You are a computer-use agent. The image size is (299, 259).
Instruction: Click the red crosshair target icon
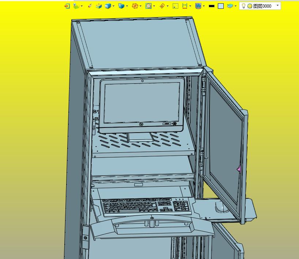click(162, 6)
